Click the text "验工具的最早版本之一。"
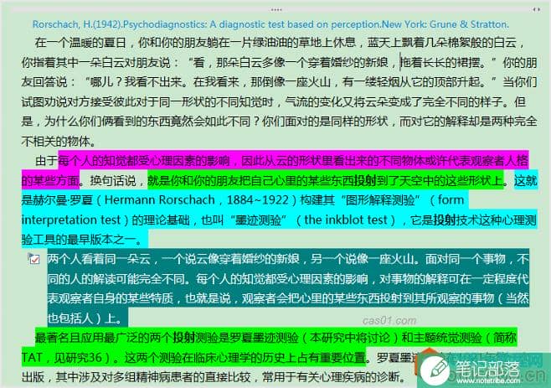Screen dimensions: 551x388 (x=82, y=240)
